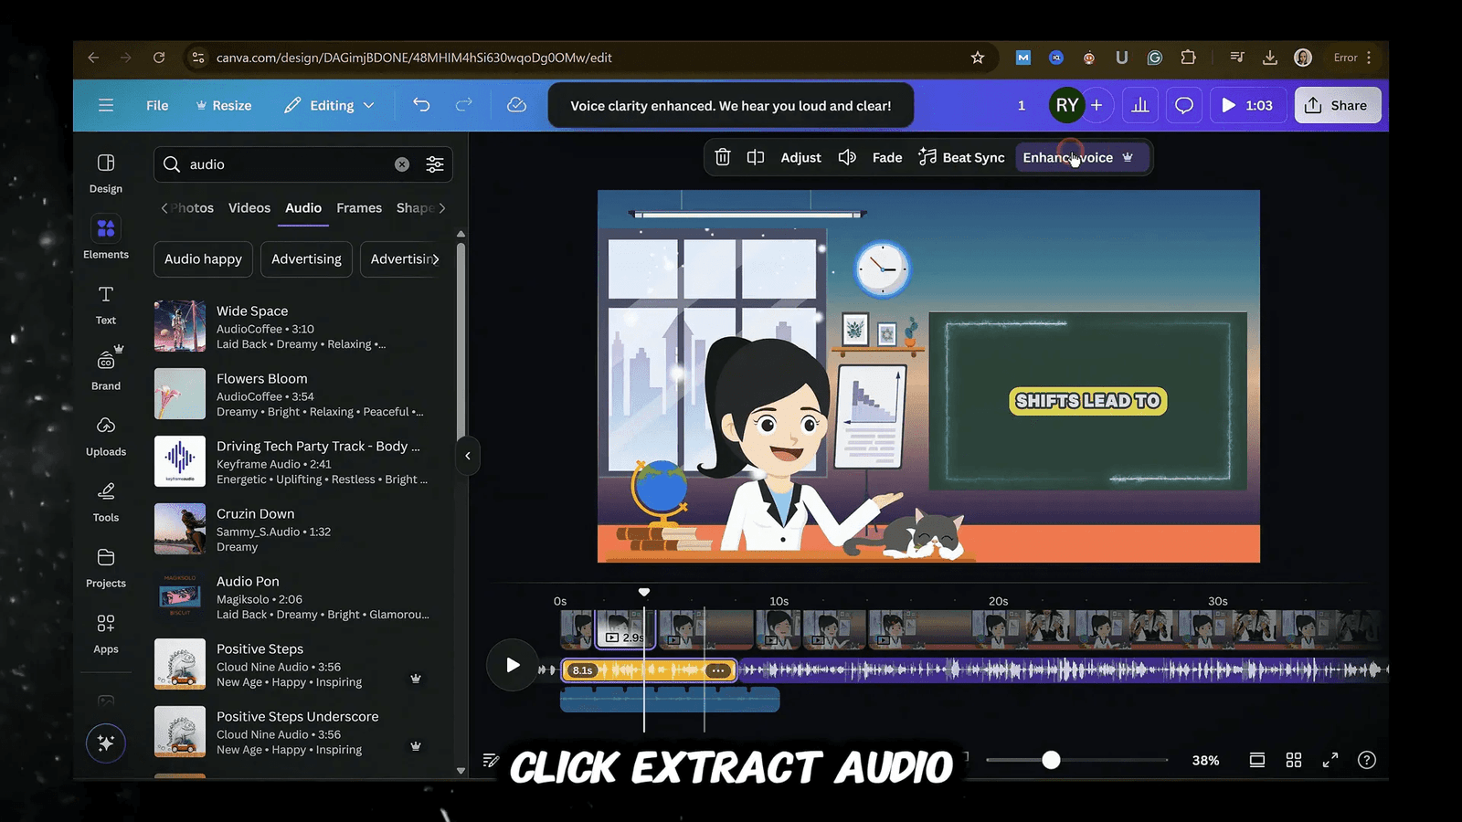Open the File menu
Image resolution: width=1462 pixels, height=822 pixels.
click(x=156, y=105)
